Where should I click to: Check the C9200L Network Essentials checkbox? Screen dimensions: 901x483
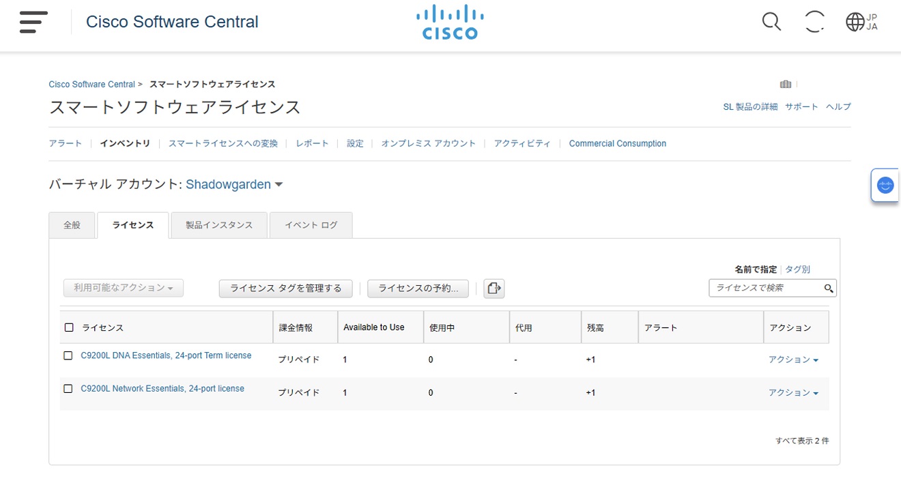[68, 388]
